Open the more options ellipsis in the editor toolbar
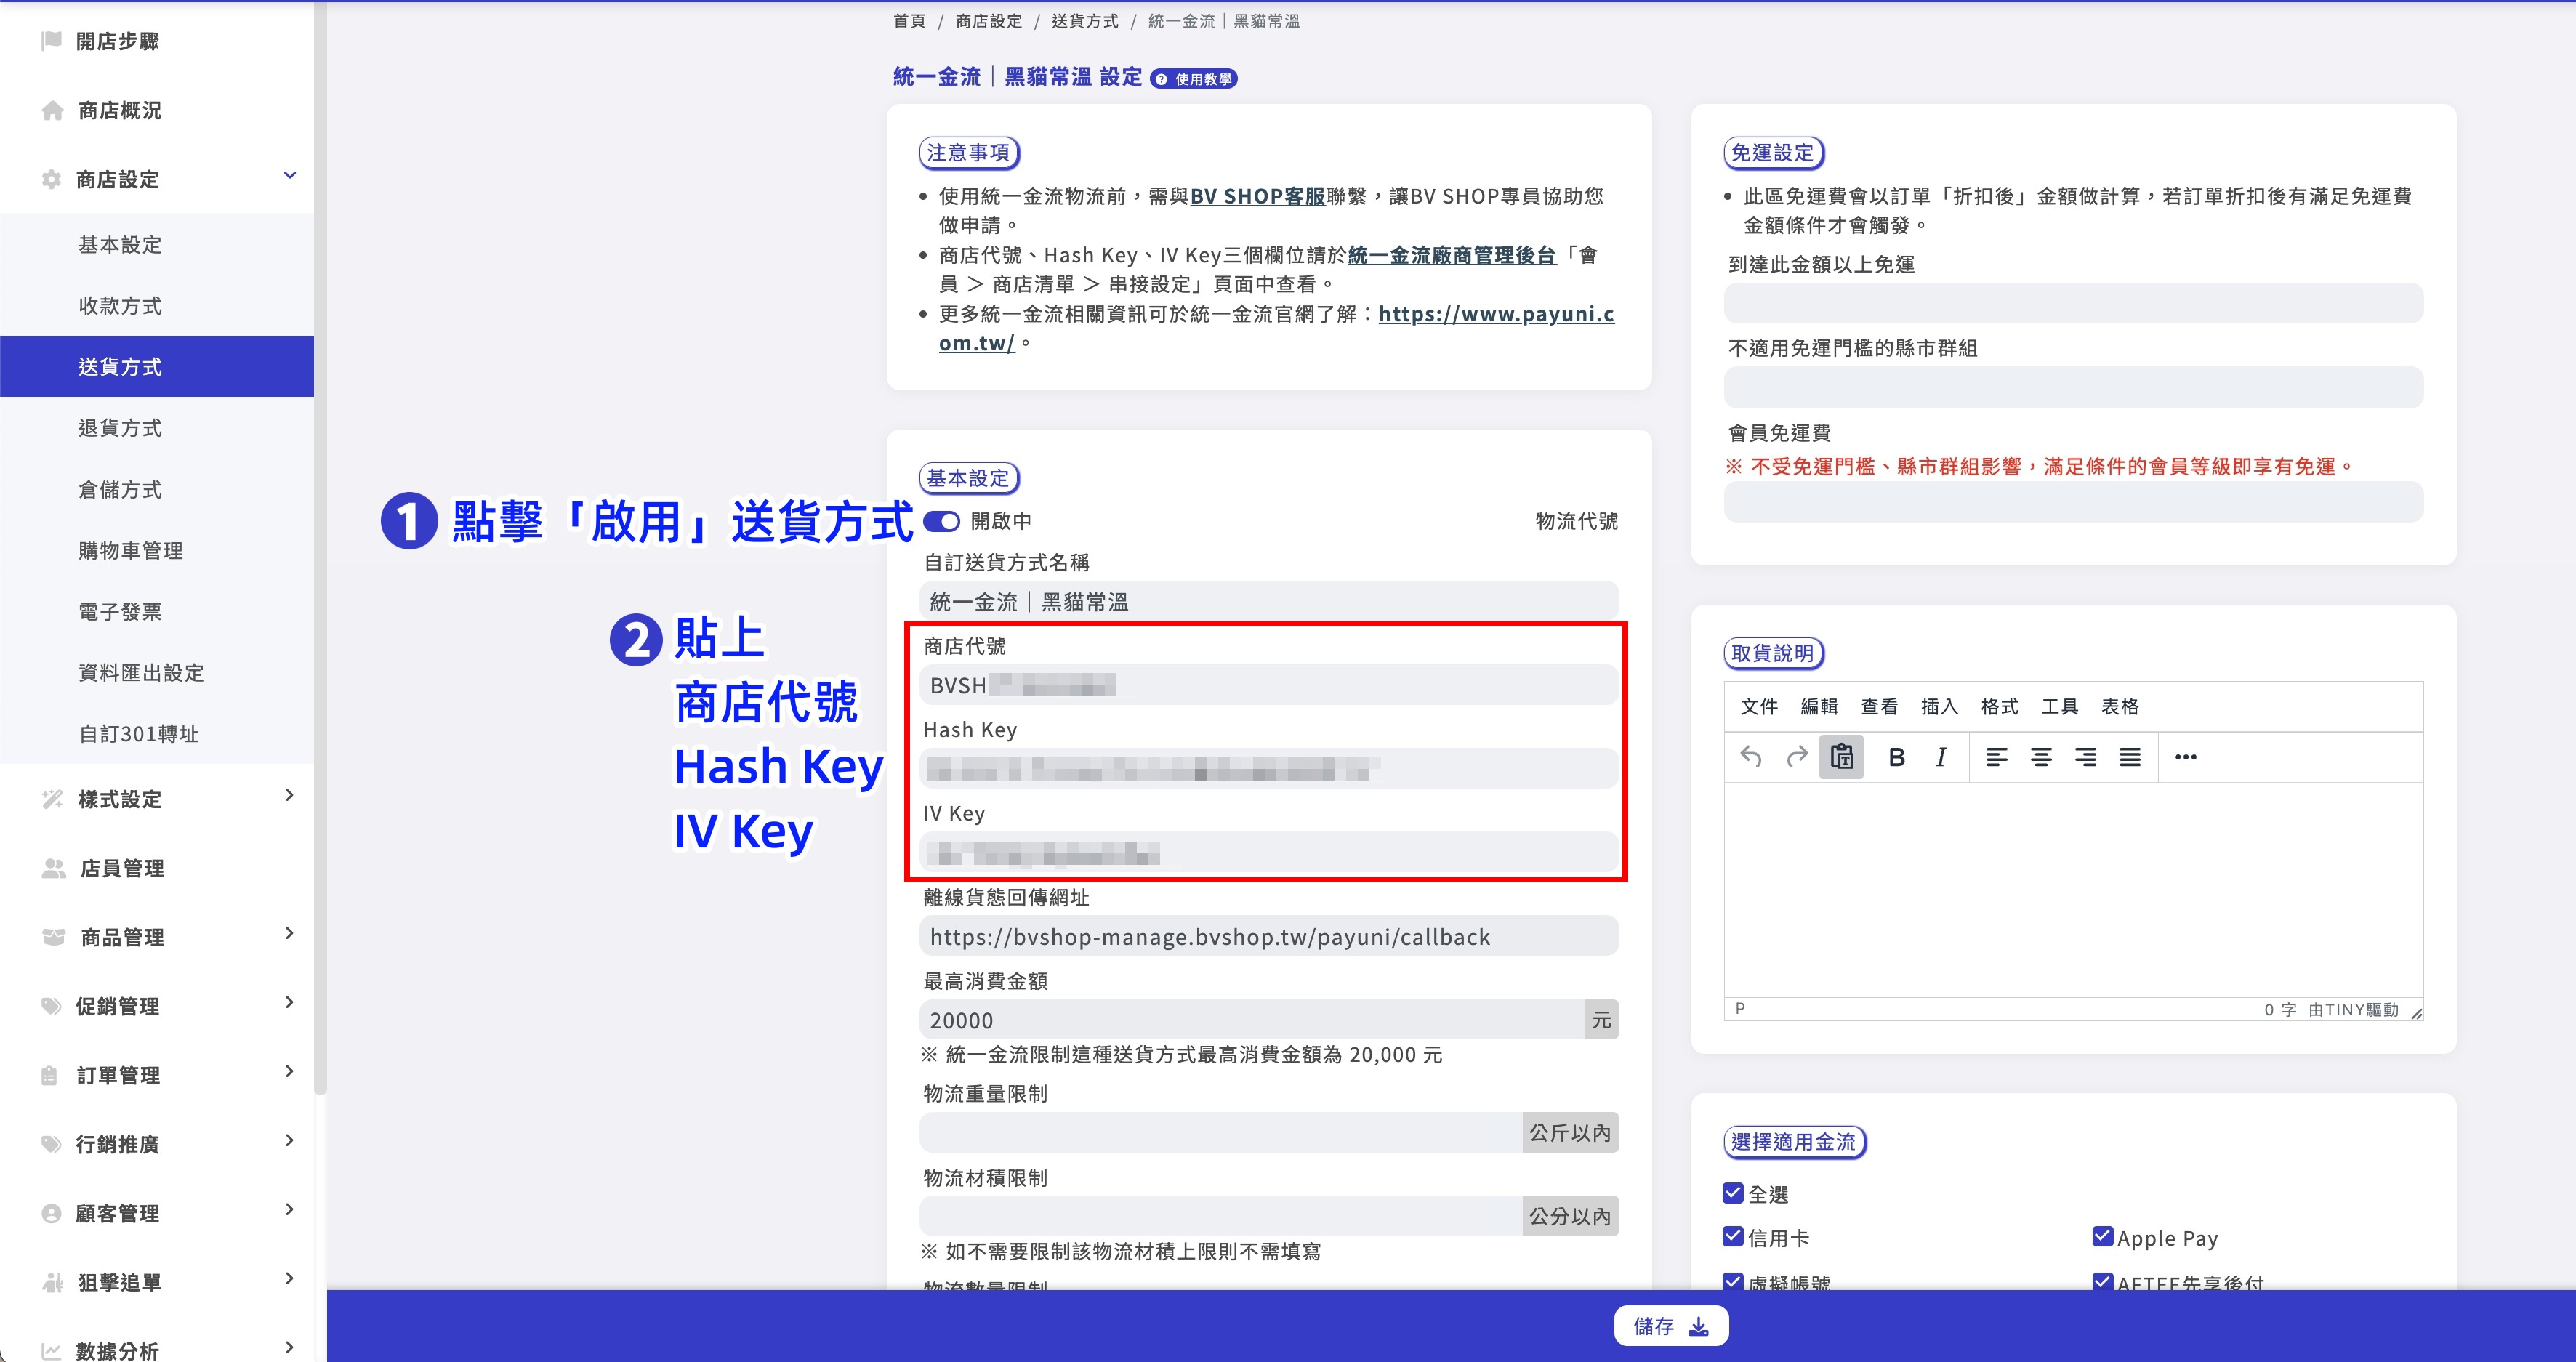The width and height of the screenshot is (2576, 1362). click(2186, 757)
